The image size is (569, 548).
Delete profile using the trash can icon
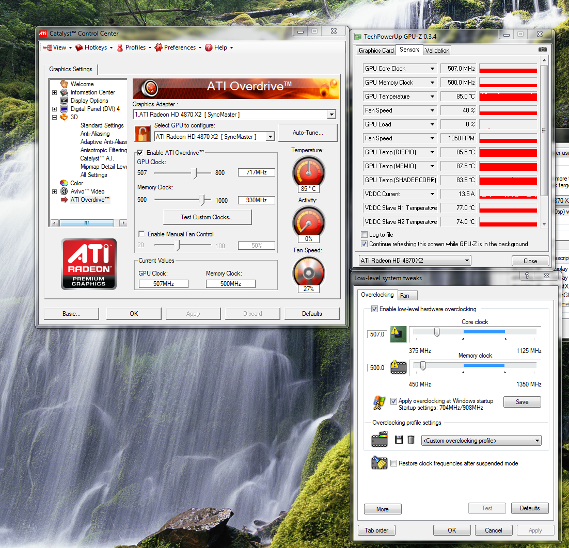(411, 440)
